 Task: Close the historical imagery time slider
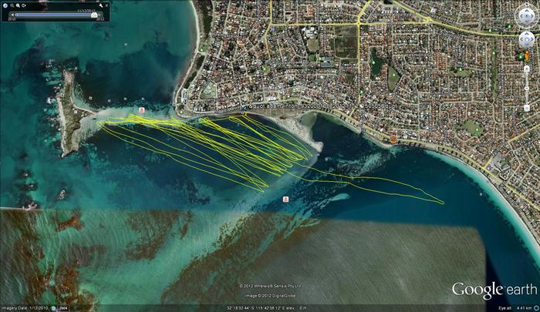click(x=106, y=5)
